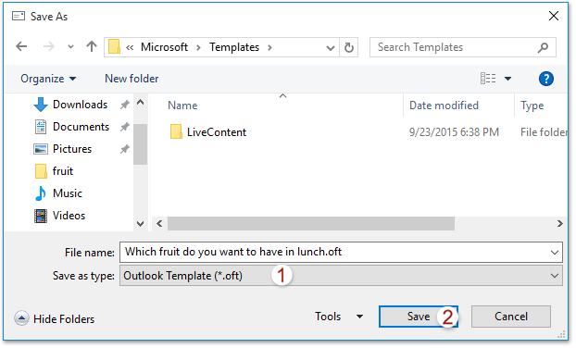
Task: Open the Organize menu
Action: point(48,79)
